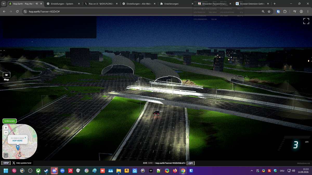
Task: Open Firefox from the taskbar
Action: tap(175, 171)
